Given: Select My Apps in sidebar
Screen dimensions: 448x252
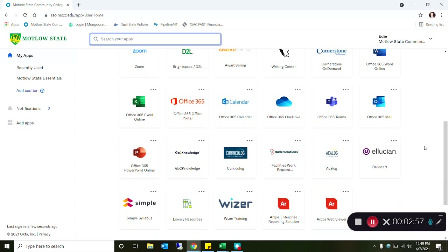Looking at the screenshot, I should (25, 55).
